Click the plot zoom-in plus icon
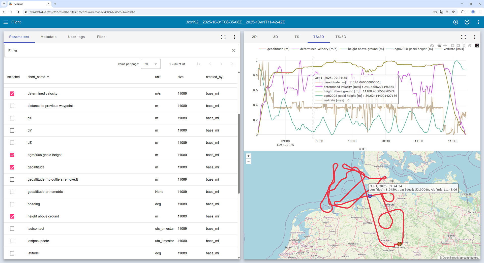484x263 pixels. click(452, 46)
